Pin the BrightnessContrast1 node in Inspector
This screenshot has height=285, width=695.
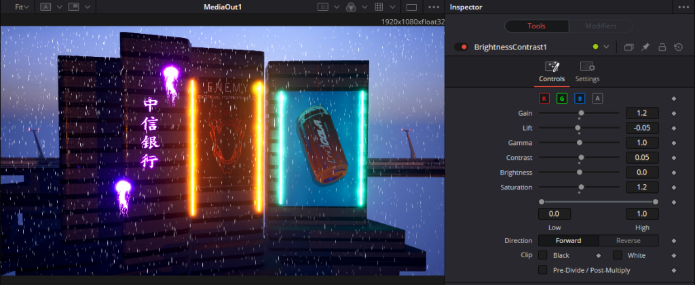pyautogui.click(x=645, y=47)
